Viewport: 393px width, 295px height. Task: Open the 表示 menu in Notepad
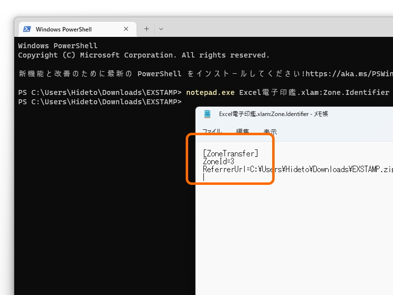coord(270,131)
